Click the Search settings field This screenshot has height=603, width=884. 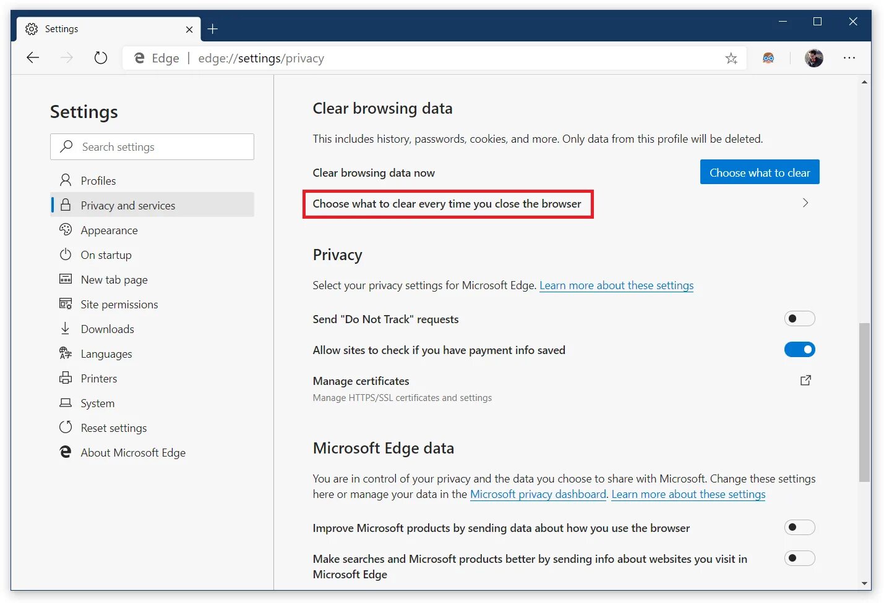[x=152, y=147]
